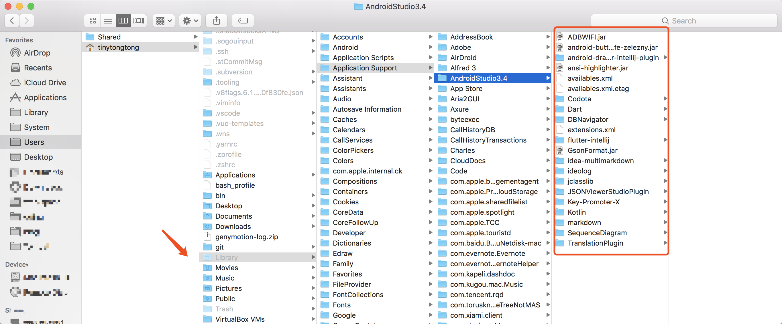The width and height of the screenshot is (782, 324).
Task: Switch to list view mode
Action: [x=108, y=21]
